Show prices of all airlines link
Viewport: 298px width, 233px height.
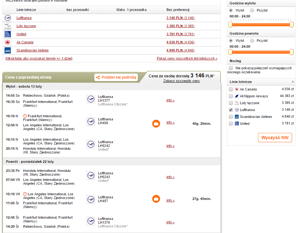tap(187, 58)
